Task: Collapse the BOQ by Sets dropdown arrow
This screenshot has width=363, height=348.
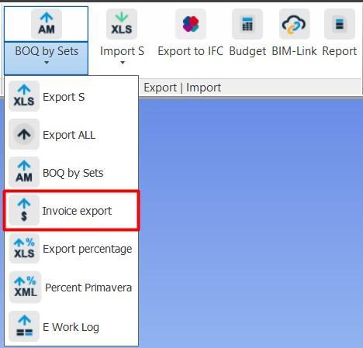Action: 47,62
